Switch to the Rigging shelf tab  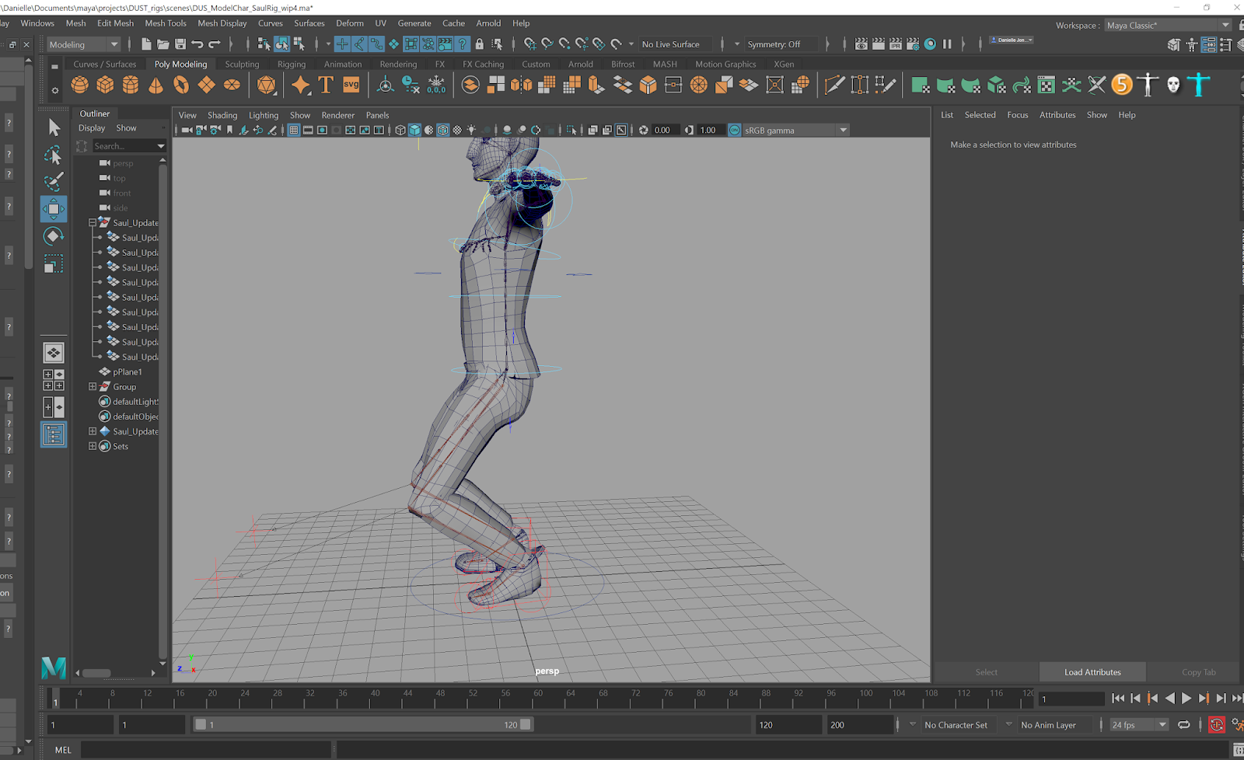click(x=292, y=64)
